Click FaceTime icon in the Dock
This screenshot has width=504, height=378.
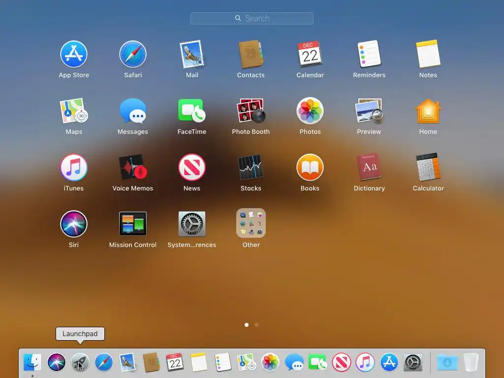pos(317,362)
